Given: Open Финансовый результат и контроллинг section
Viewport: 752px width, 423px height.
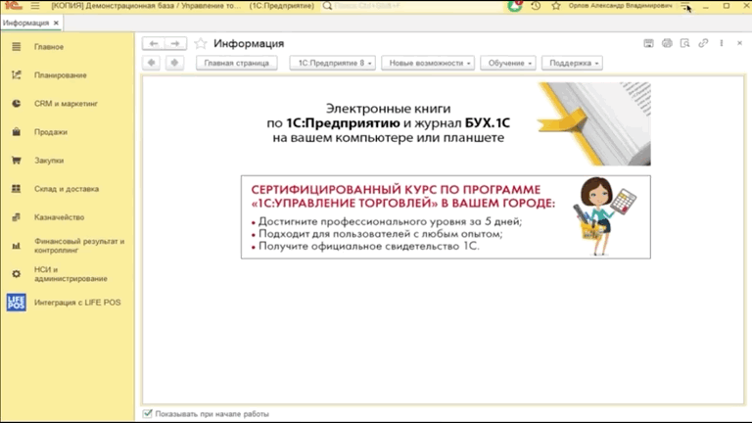Looking at the screenshot, I should (68, 246).
